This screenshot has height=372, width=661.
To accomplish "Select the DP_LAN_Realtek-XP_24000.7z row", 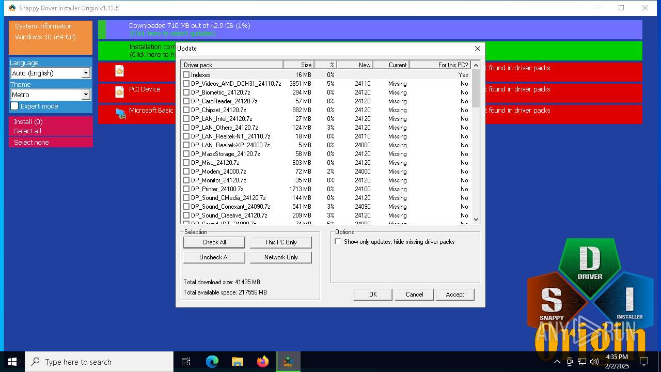I will click(326, 145).
